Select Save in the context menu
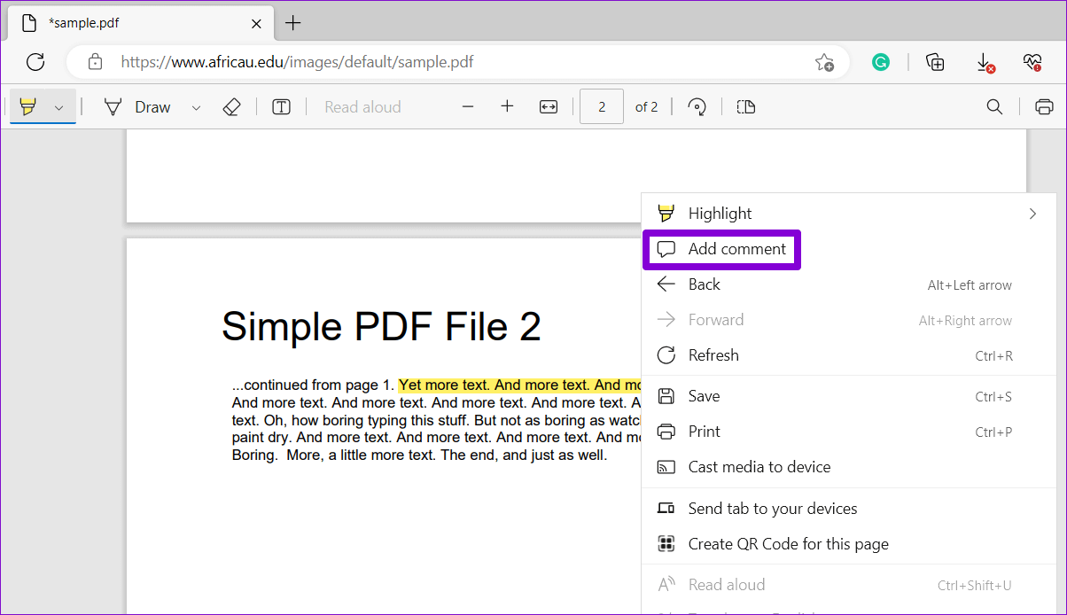Image resolution: width=1067 pixels, height=615 pixels. pyautogui.click(x=705, y=396)
